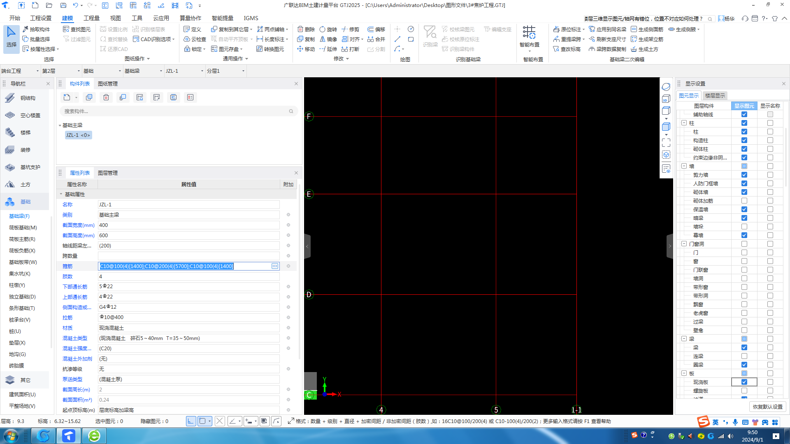Click fullscreen frame icon beside canvas
Viewport: 790px width, 444px height.
click(x=666, y=142)
